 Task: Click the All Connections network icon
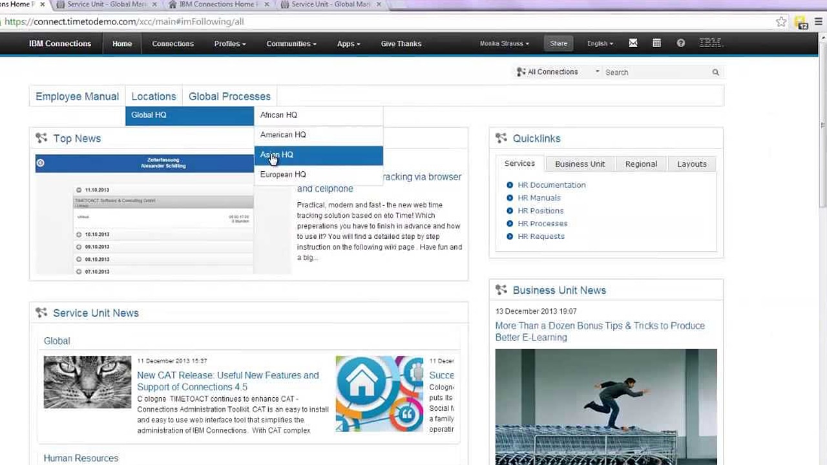pos(521,72)
